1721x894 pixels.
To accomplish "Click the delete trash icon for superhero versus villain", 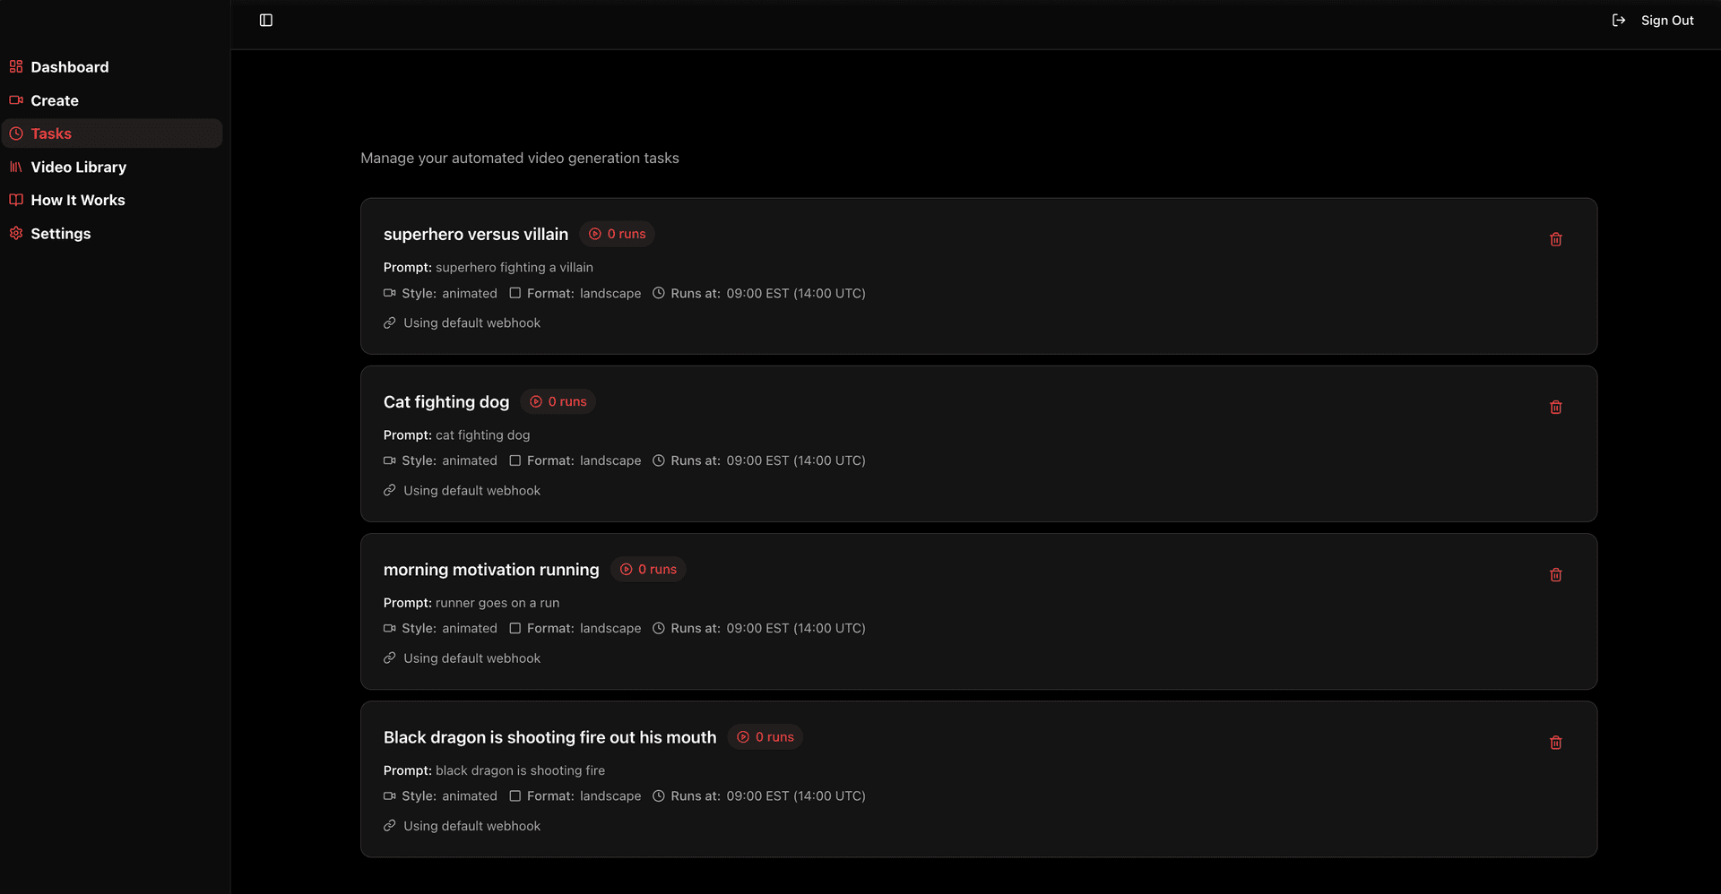I will tap(1555, 239).
